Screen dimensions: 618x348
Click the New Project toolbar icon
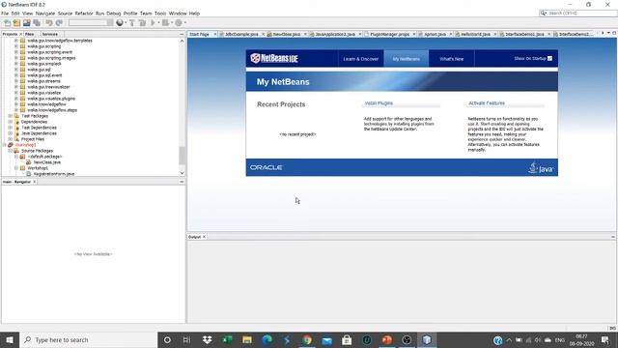pos(17,23)
